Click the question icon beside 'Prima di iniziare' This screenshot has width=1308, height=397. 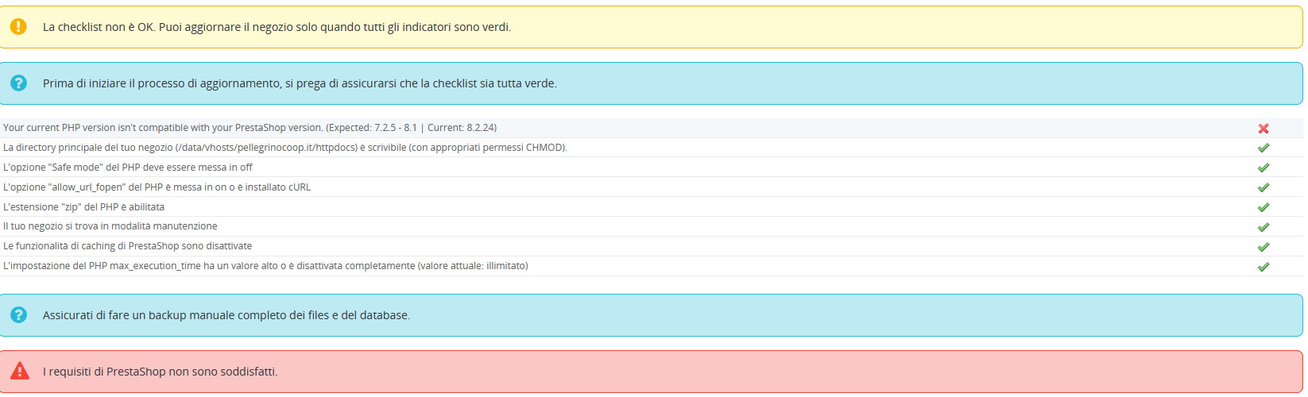18,83
